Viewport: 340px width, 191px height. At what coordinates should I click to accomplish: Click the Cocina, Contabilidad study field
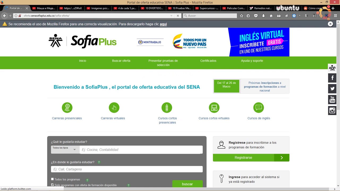pos(141,150)
